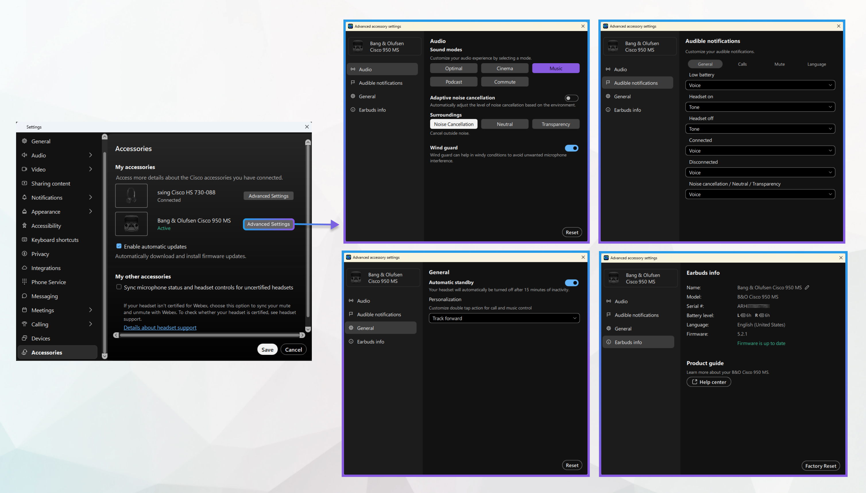Select Transparency surroundings option
Screen dimensions: 866x493
(556, 124)
